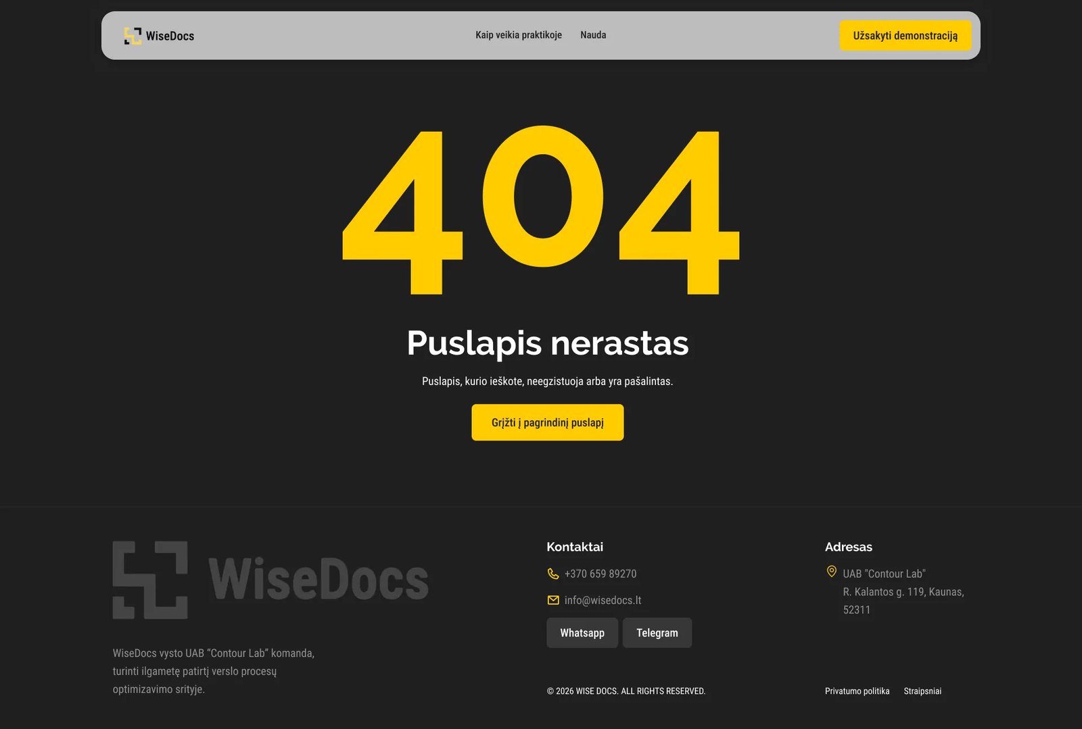Open the Kaip veikia praktikoje menu item
Viewport: 1082px width, 729px height.
tap(519, 35)
